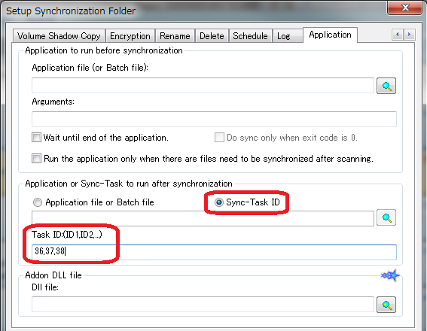Click the Task ID field containing 36,37,38
Screen dimensions: 427x331
click(x=214, y=252)
